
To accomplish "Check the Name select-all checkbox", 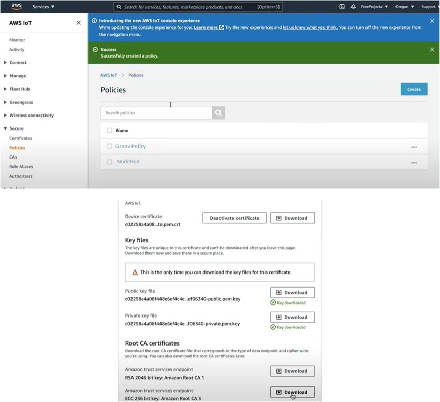I will point(109,131).
